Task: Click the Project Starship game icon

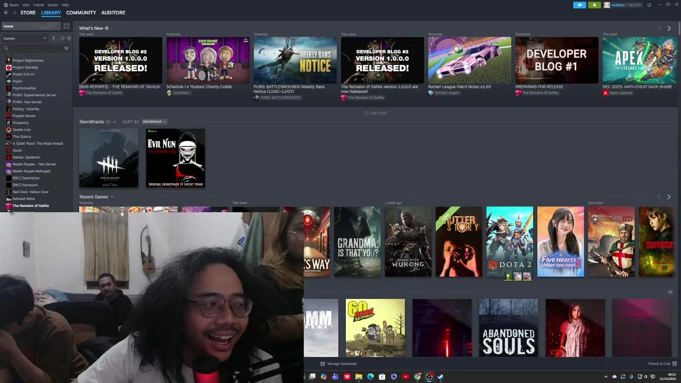Action: (9, 68)
